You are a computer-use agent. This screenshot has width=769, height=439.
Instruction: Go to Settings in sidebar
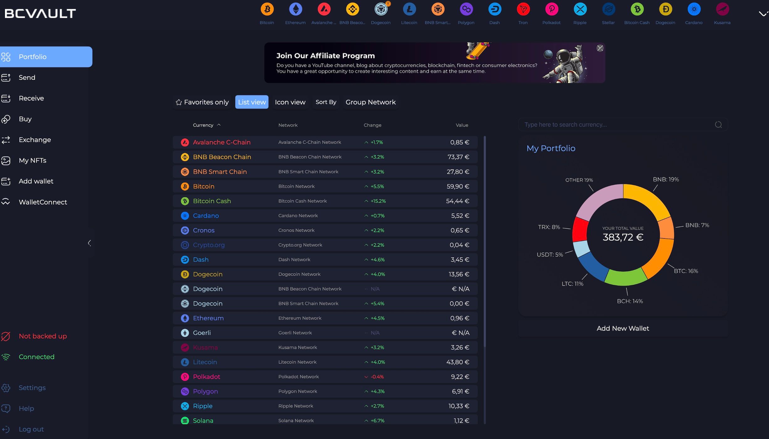pyautogui.click(x=32, y=388)
